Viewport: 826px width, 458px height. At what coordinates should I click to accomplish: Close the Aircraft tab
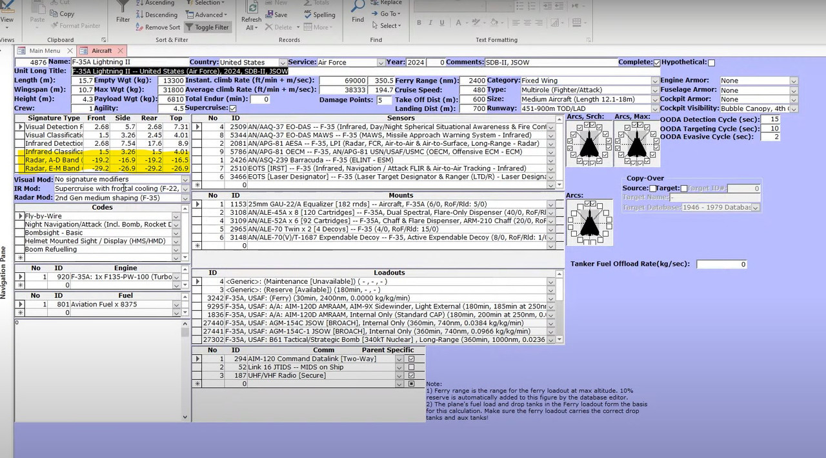tap(120, 50)
